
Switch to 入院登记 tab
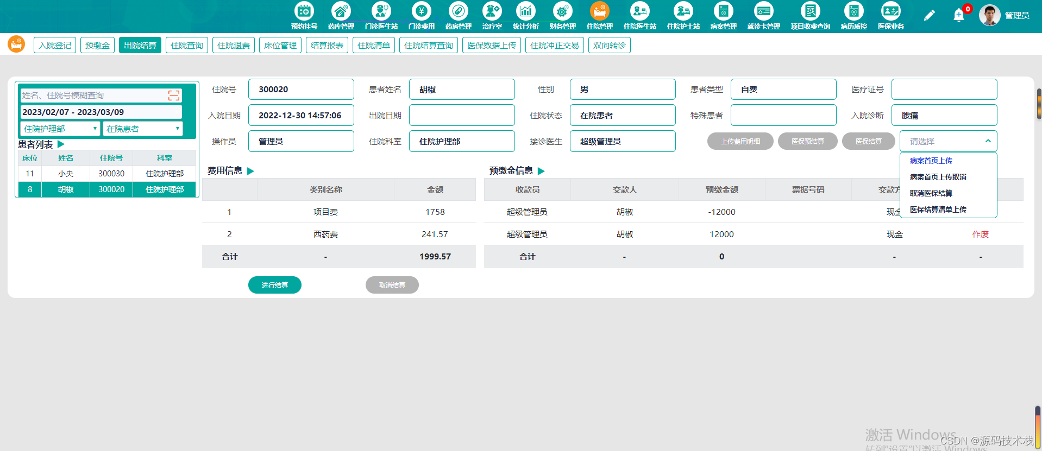click(x=55, y=45)
